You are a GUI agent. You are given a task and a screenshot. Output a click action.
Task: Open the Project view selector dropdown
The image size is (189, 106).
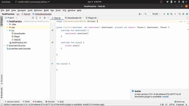tap(11, 18)
